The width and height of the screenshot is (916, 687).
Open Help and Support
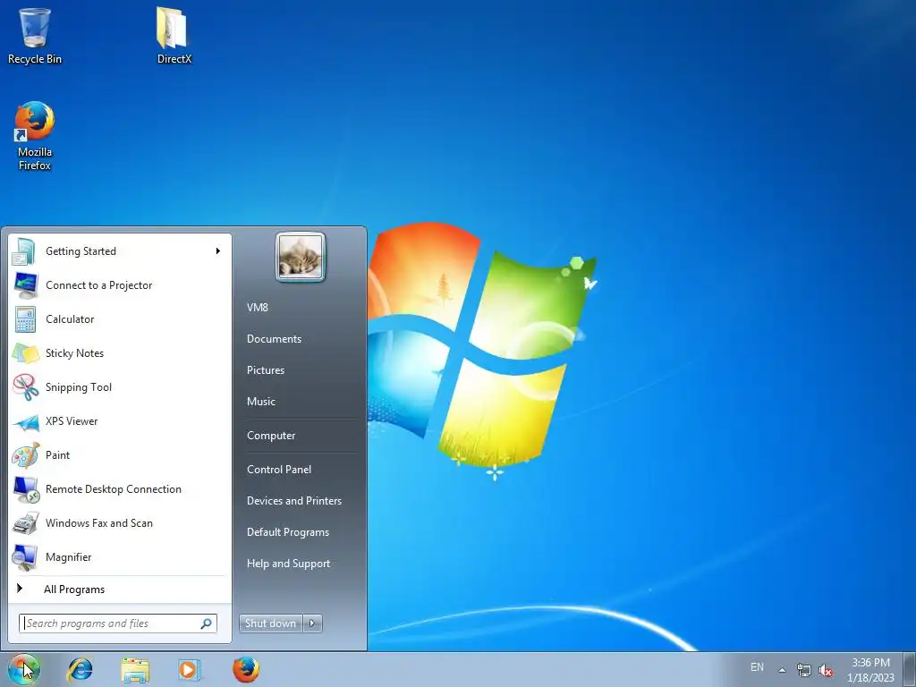(289, 564)
